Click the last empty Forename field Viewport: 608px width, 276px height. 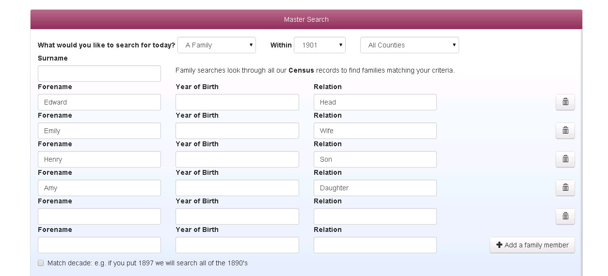99,245
